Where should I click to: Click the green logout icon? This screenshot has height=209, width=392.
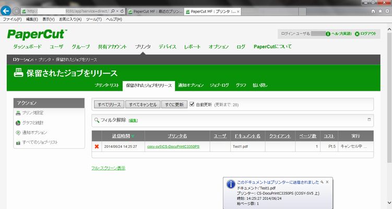click(357, 34)
